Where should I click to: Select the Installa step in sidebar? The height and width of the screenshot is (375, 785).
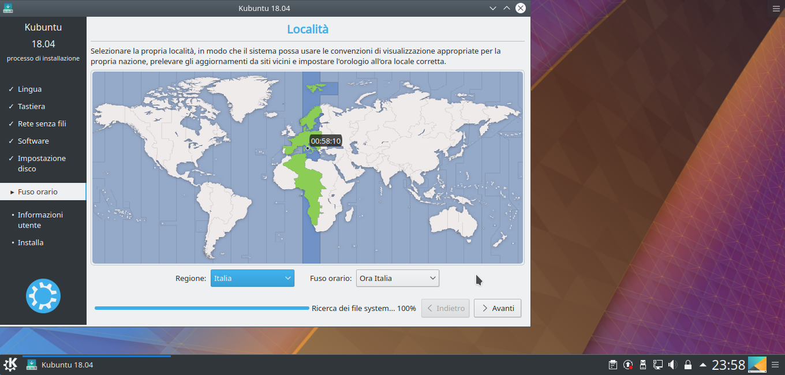[30, 243]
